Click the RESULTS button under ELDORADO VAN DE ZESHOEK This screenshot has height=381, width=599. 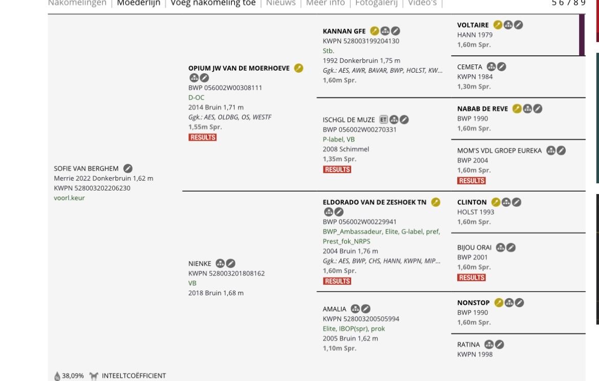point(337,281)
